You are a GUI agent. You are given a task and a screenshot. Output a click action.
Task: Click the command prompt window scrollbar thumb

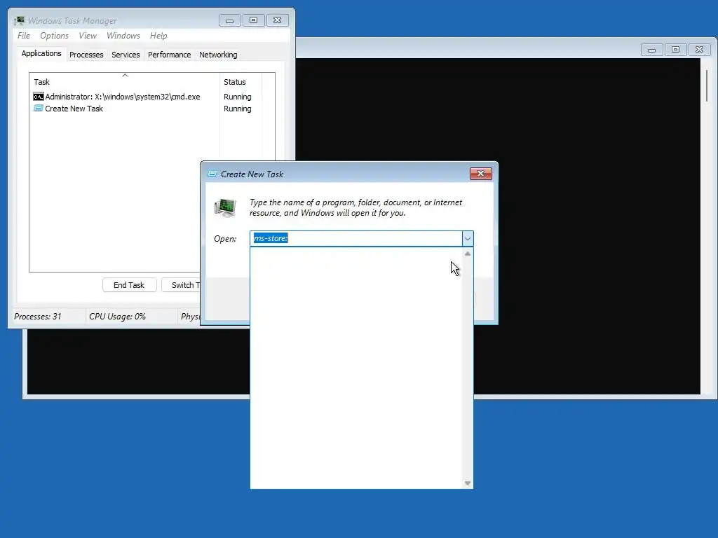click(x=707, y=85)
